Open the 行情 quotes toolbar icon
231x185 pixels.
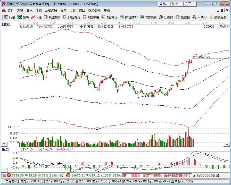[x=10, y=17]
